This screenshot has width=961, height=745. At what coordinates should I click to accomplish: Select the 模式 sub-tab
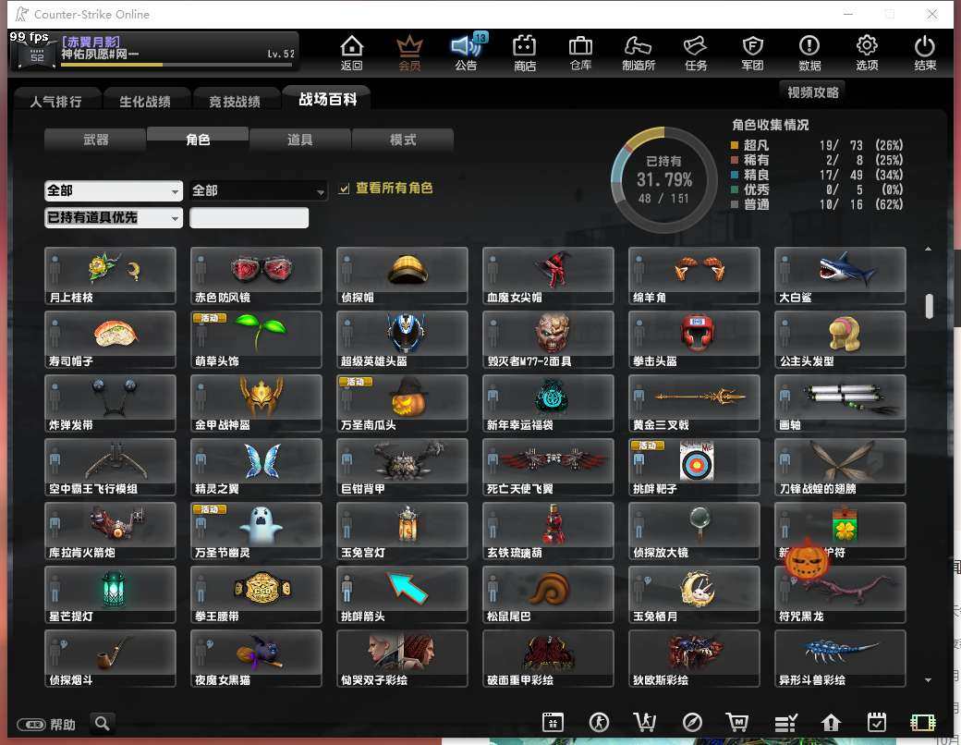click(403, 140)
